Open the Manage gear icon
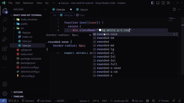Viewport: 184px width, 103px height. point(5,94)
